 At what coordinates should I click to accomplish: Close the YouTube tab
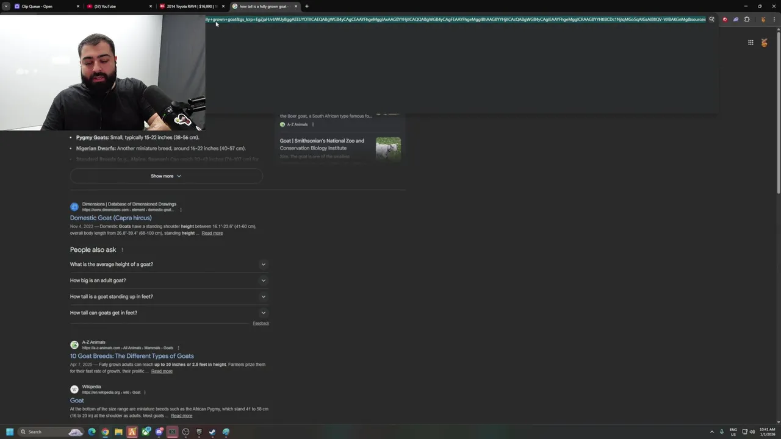pos(151,6)
